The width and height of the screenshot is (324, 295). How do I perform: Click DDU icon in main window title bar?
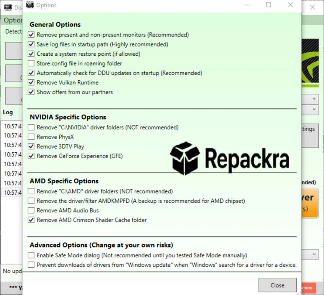pyautogui.click(x=8, y=7)
